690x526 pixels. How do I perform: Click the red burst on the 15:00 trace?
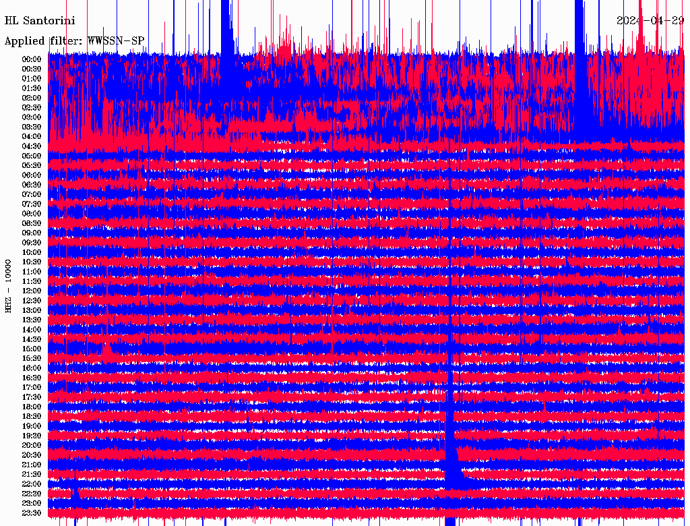(x=106, y=349)
